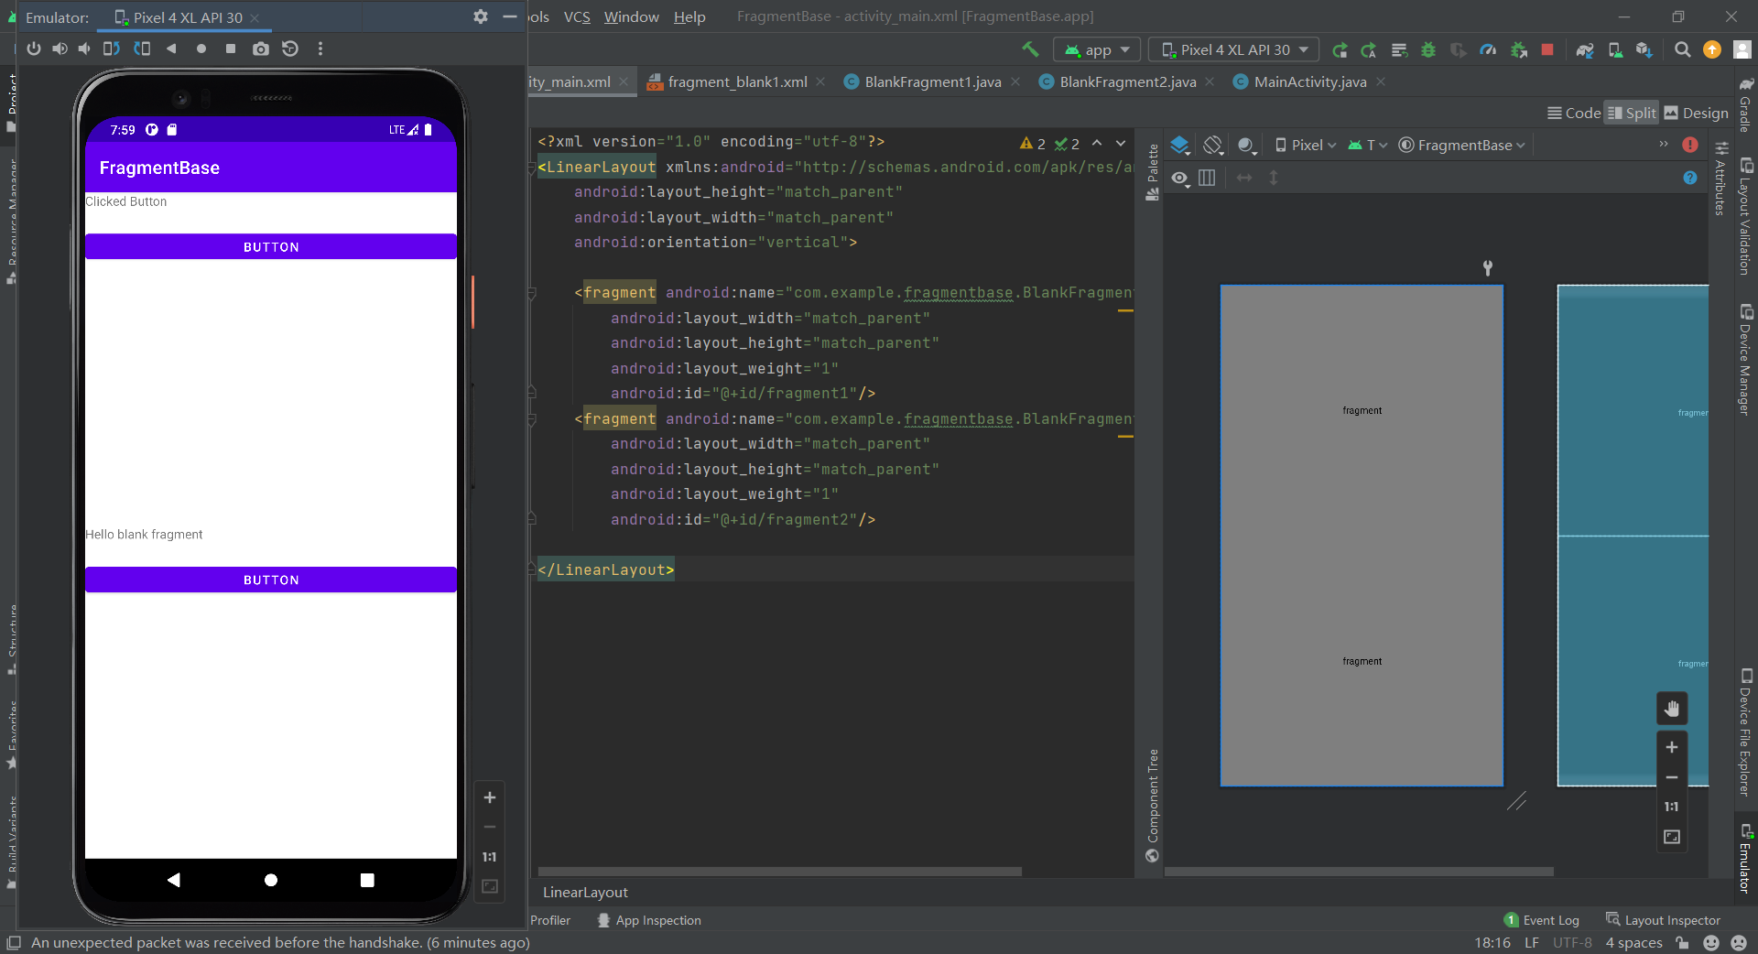Open emulator snapshots icon
1758x954 pixels.
pos(290,49)
